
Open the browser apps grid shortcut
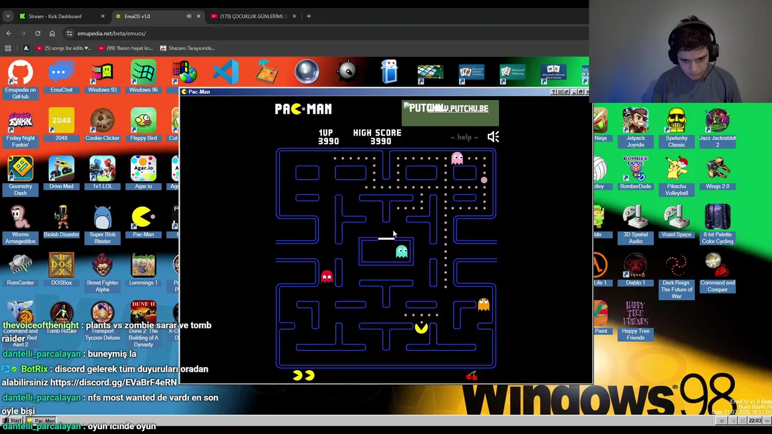click(8, 48)
